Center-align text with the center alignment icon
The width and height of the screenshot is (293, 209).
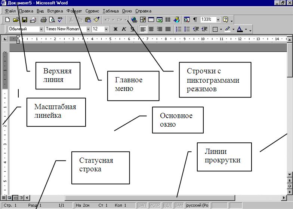click(151, 29)
